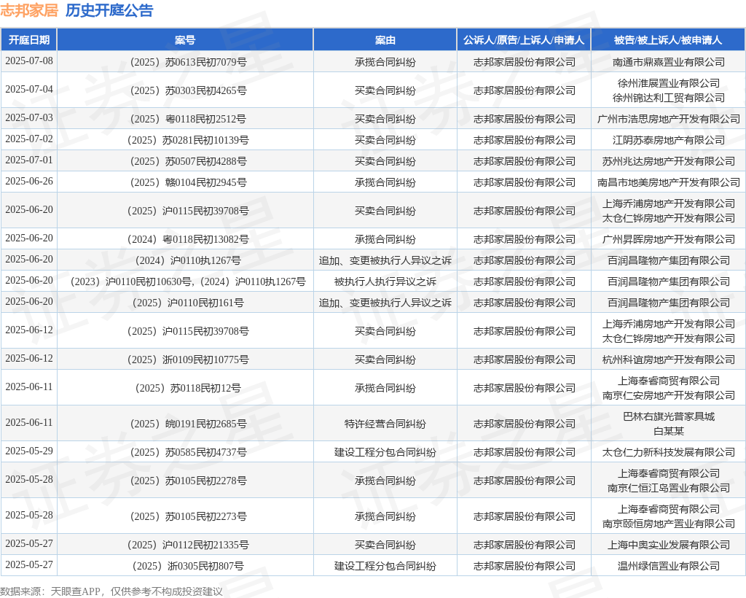The width and height of the screenshot is (746, 598).
Task: Click defendant 广州市浩思房地产开发有限公司
Action: (x=669, y=119)
